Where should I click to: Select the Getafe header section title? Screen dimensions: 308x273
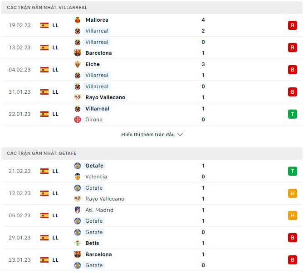(42, 153)
